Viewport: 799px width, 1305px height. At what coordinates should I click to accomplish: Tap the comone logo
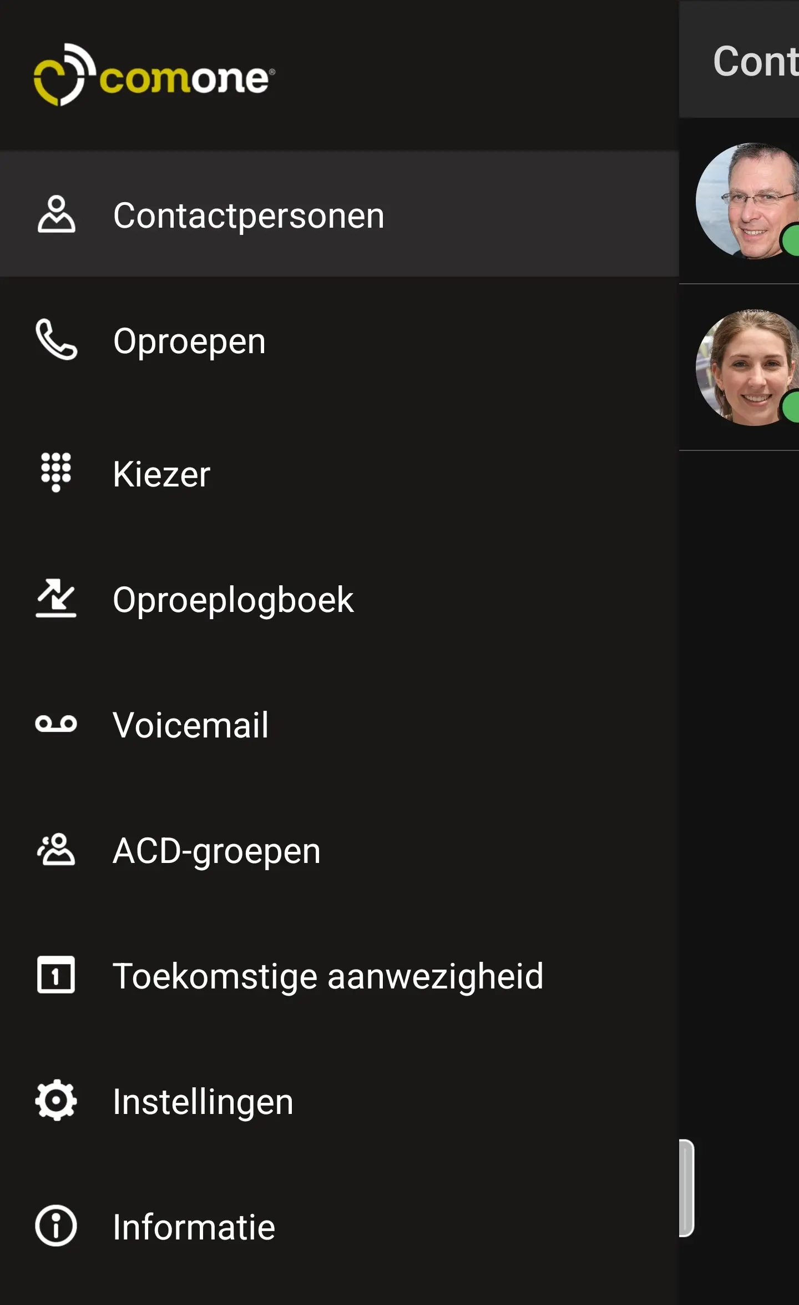[154, 76]
